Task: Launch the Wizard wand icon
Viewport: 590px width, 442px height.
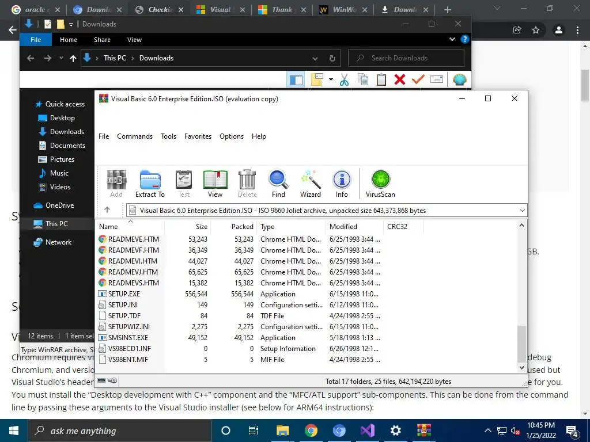Action: pyautogui.click(x=311, y=184)
